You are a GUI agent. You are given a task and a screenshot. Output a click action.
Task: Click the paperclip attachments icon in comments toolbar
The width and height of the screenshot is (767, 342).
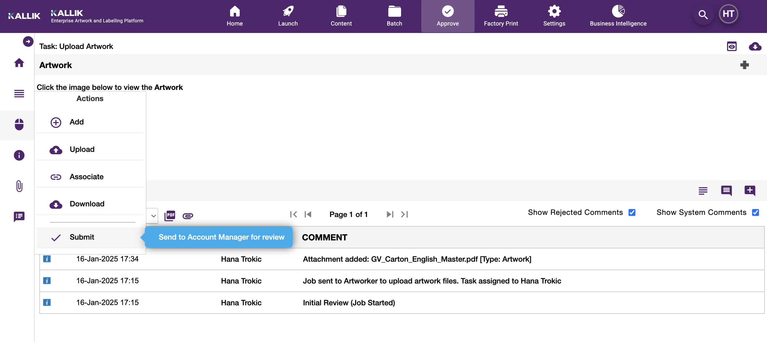point(187,216)
